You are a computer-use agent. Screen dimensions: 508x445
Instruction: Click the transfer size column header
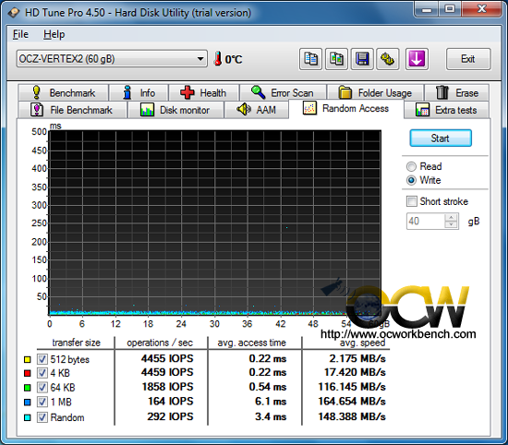click(76, 343)
